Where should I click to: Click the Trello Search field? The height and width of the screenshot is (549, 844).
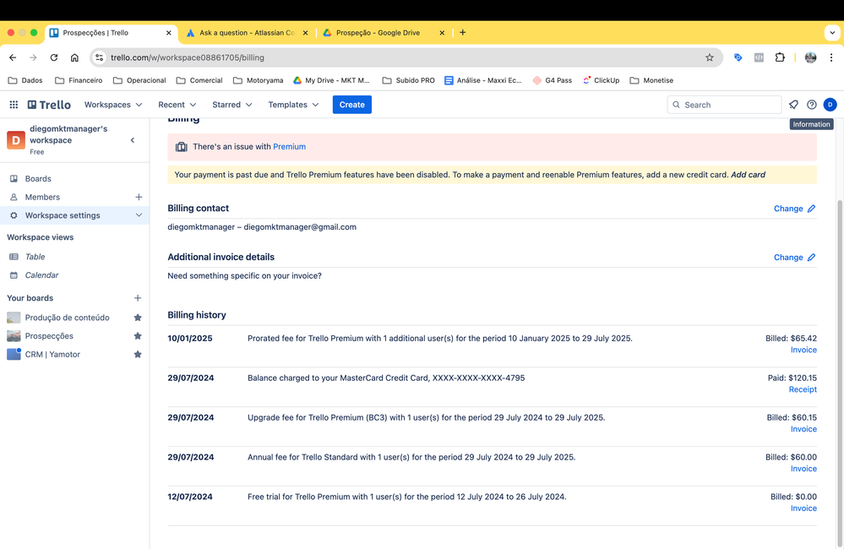pyautogui.click(x=724, y=105)
